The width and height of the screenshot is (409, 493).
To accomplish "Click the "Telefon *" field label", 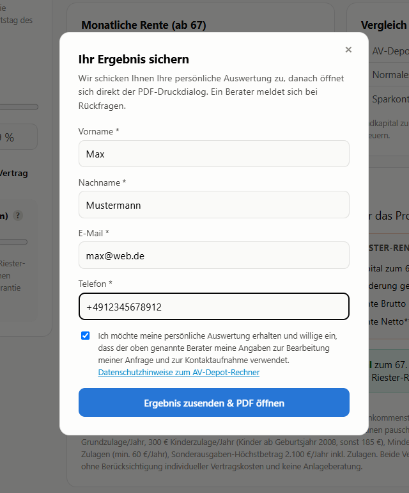I will coord(95,284).
